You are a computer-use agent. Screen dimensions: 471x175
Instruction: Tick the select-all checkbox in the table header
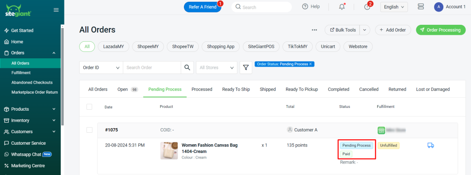click(89, 107)
